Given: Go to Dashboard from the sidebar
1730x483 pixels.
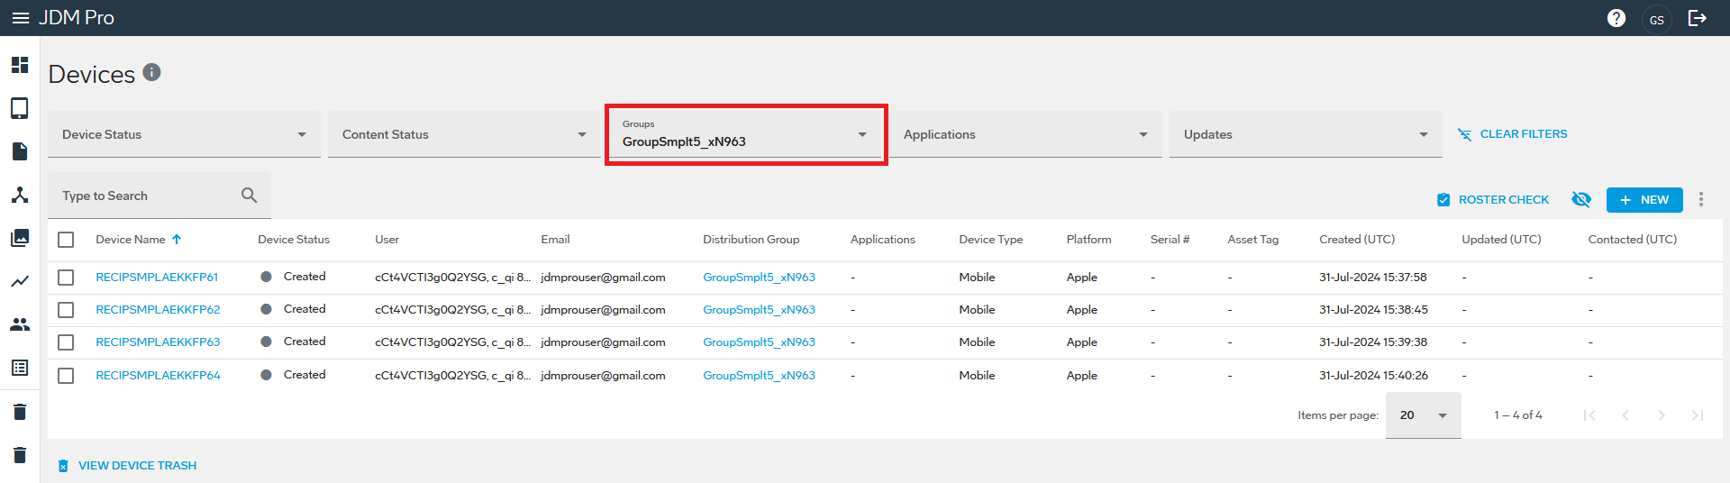Looking at the screenshot, I should click(x=20, y=65).
